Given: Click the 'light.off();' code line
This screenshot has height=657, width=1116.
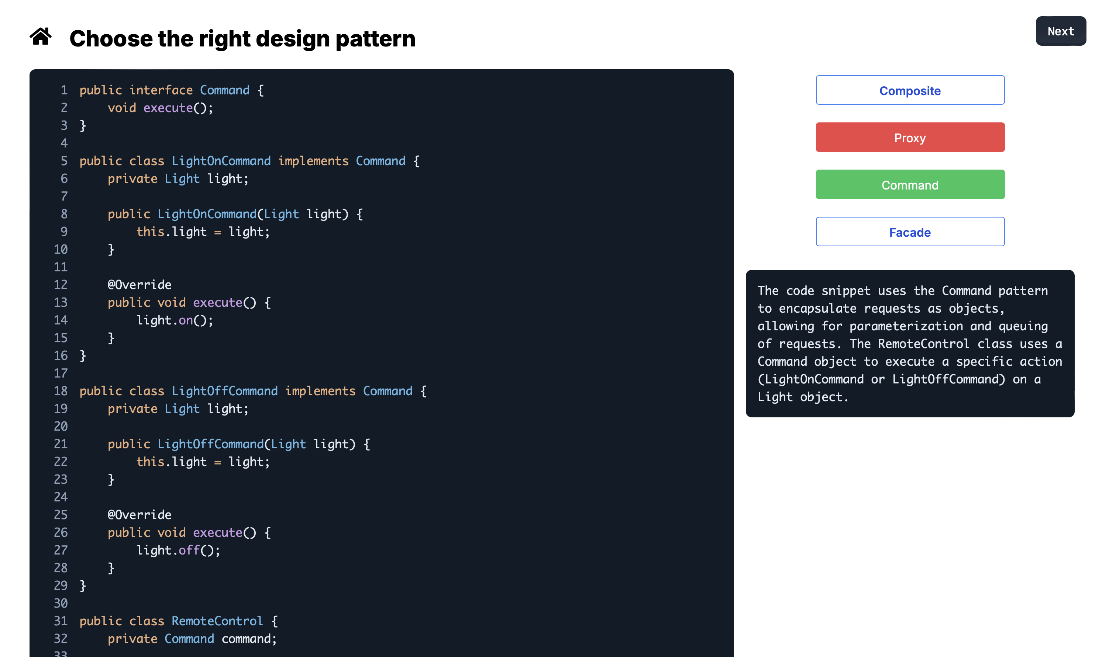Looking at the screenshot, I should click(178, 550).
